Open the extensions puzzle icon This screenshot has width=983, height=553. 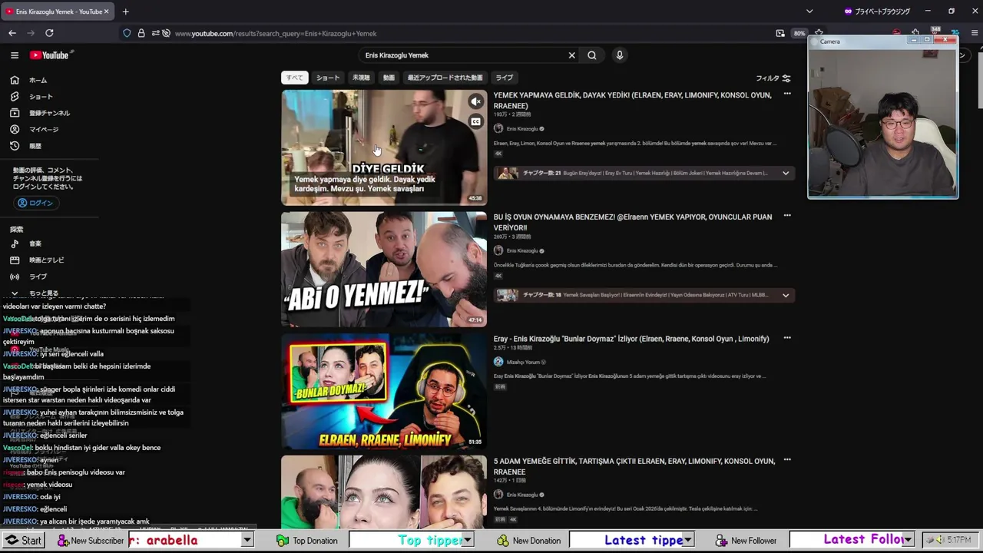(x=915, y=33)
